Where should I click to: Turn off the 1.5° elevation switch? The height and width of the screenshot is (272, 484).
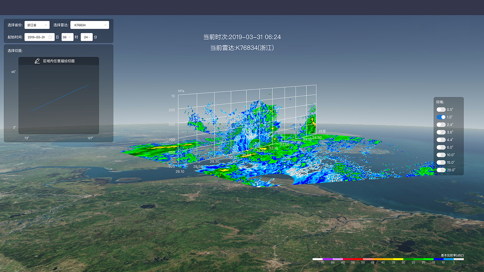[x=441, y=117]
